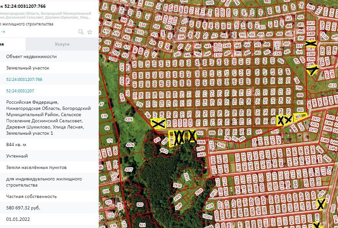Select parcel 4377 on the map
The width and height of the screenshot is (338, 228).
[129, 169]
